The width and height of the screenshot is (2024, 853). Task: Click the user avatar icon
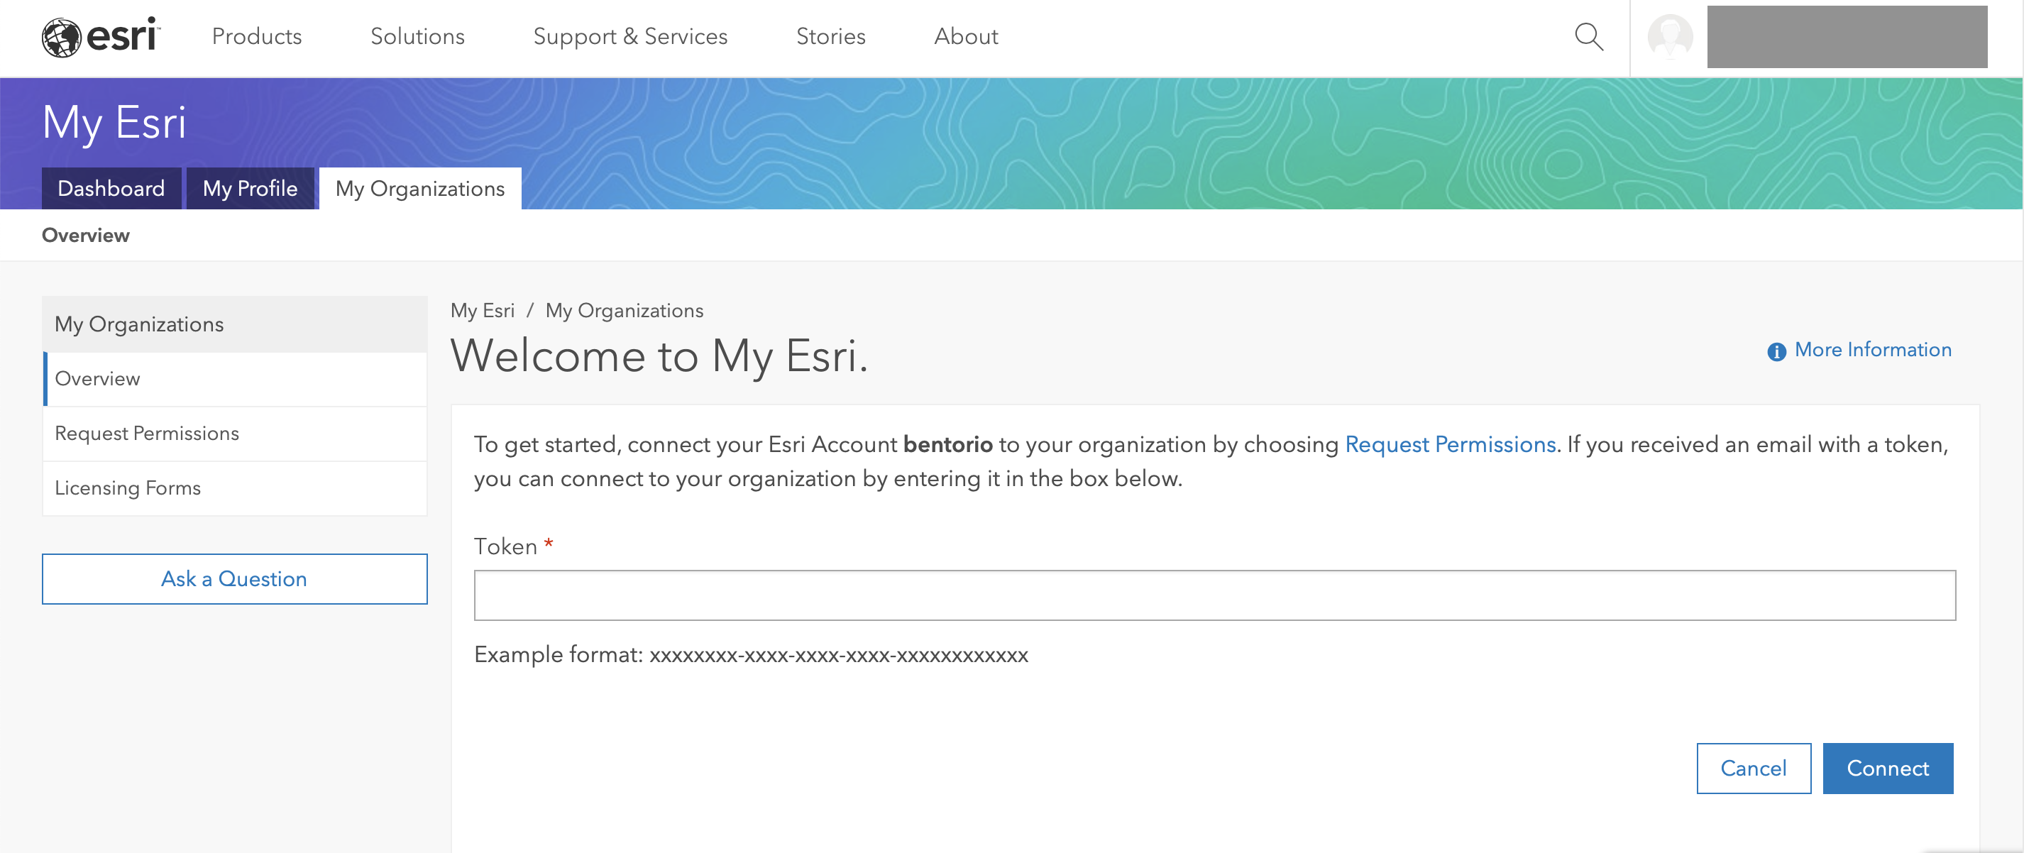(x=1669, y=37)
